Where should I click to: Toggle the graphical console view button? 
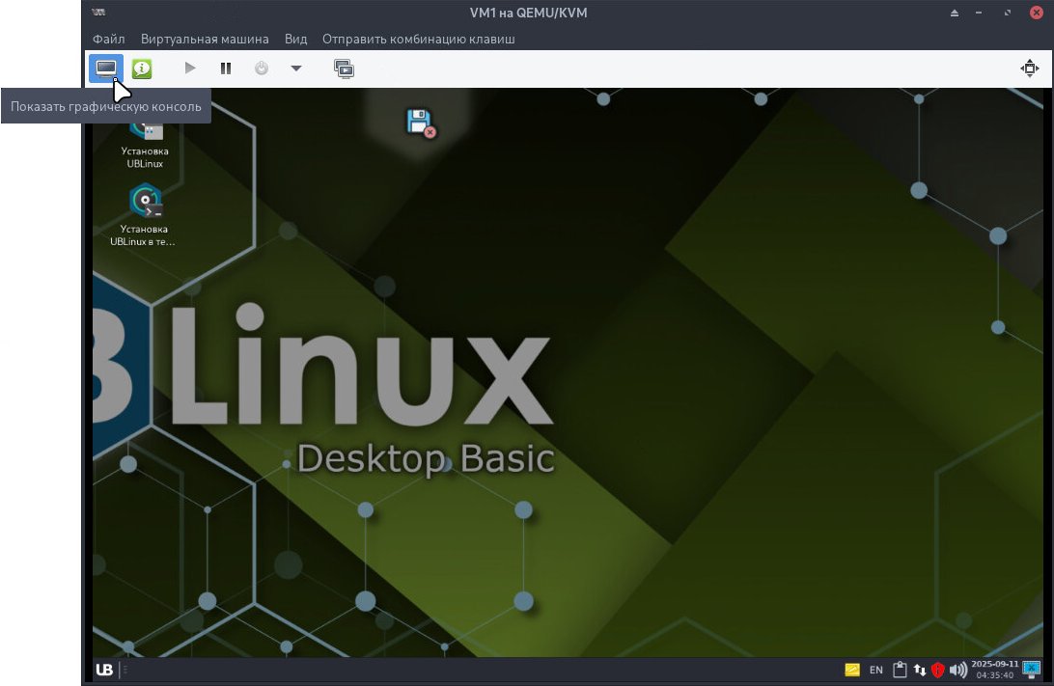click(104, 69)
